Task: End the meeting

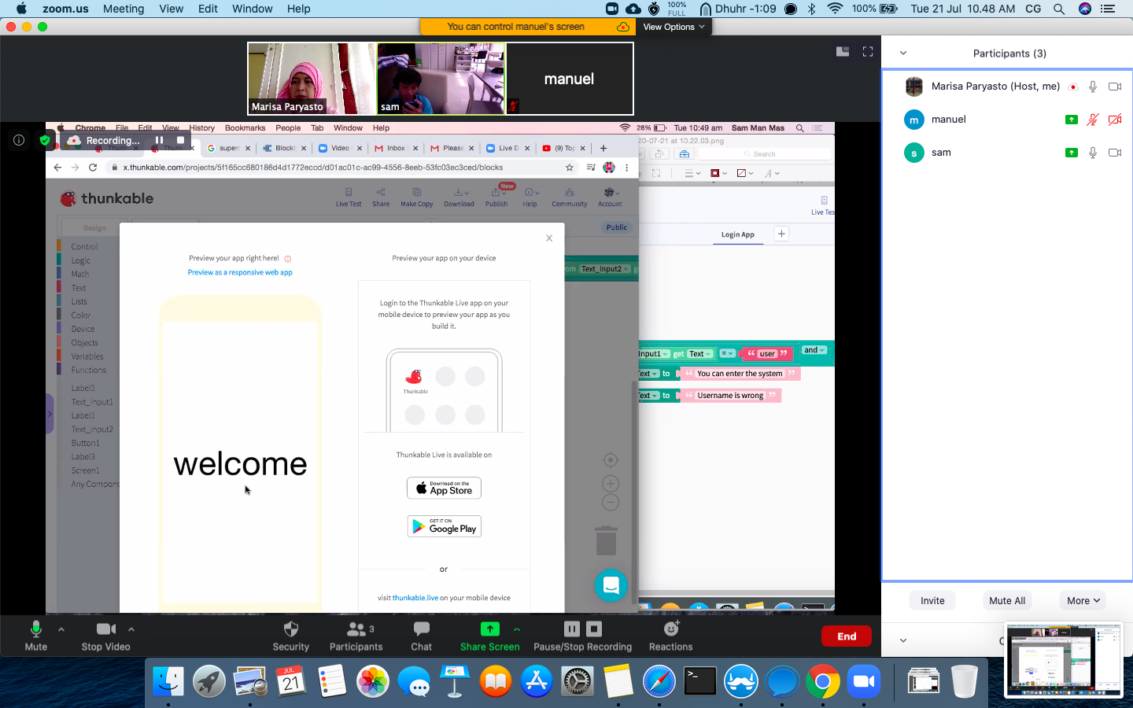Action: coord(847,636)
